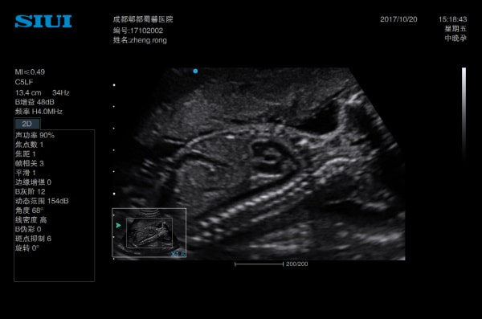Click the SIUI logo
This screenshot has height=319, width=482.
[43, 21]
